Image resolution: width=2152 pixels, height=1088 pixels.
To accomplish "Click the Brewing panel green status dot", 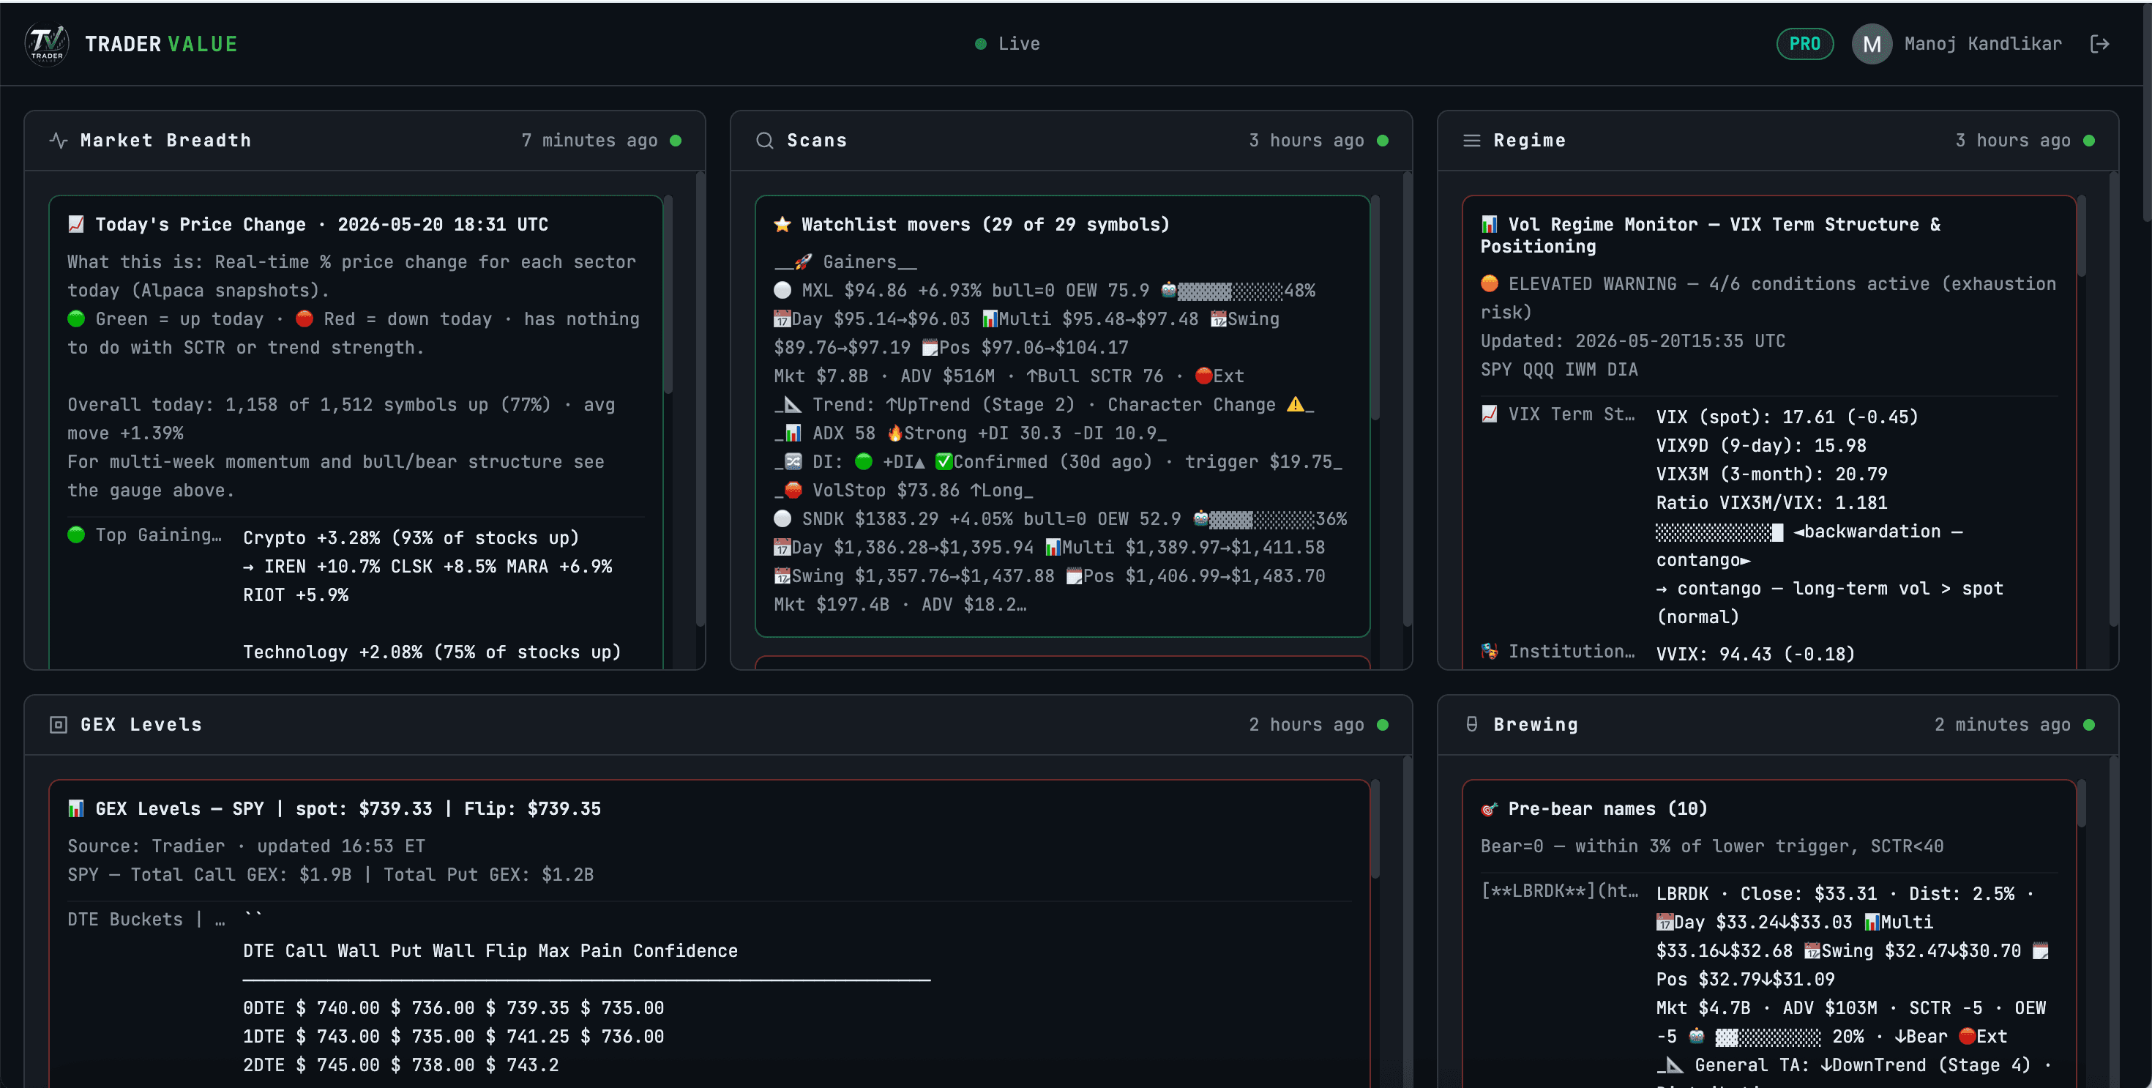I will [x=2089, y=725].
